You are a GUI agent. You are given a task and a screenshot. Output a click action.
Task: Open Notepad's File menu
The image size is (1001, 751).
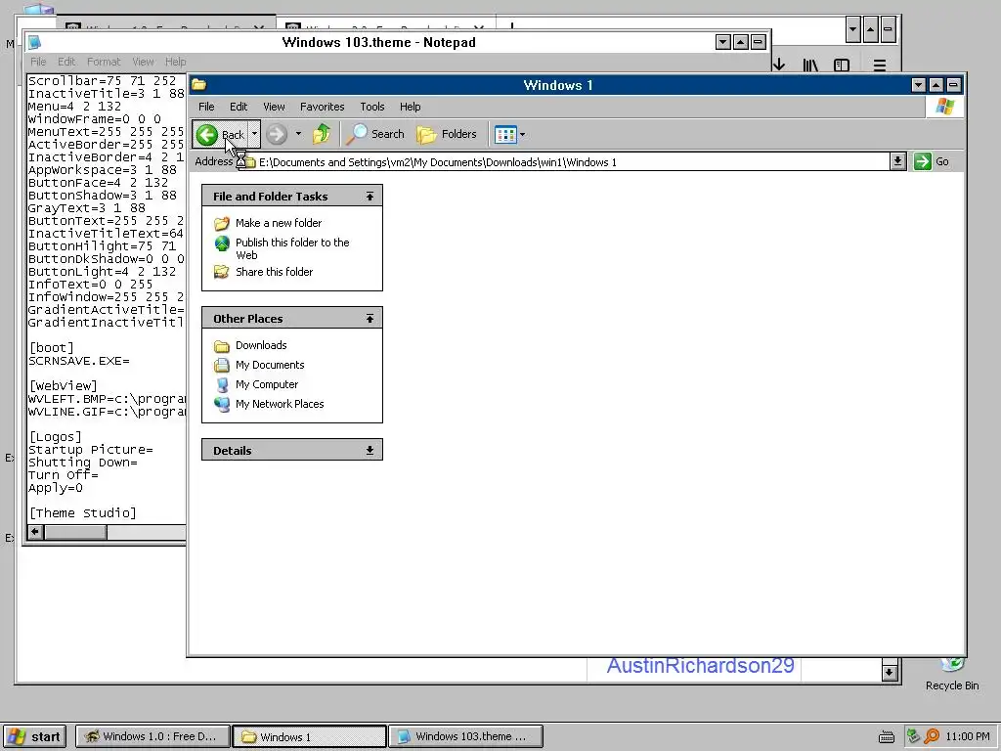click(38, 62)
